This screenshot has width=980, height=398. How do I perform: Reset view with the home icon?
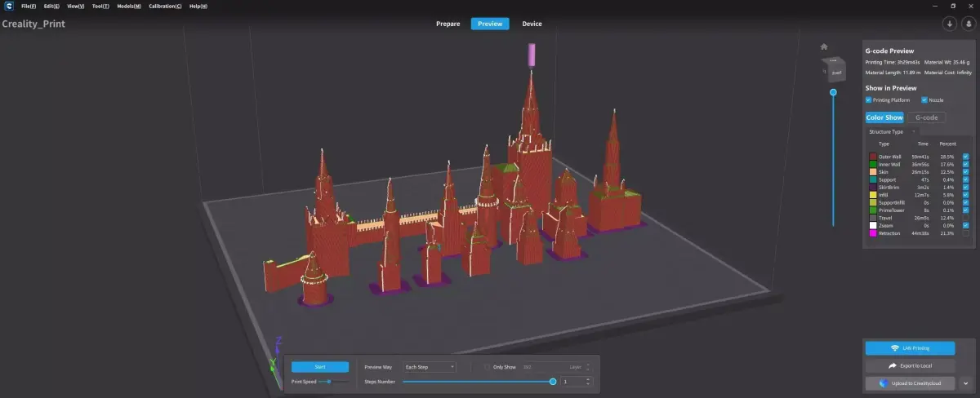[x=824, y=46]
